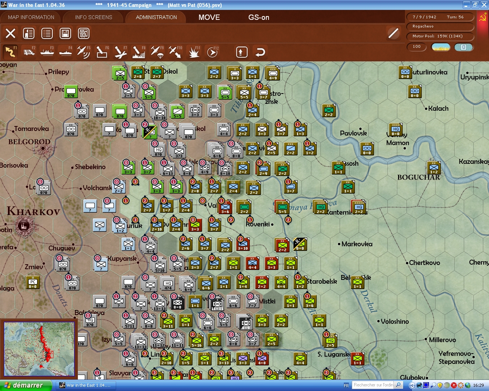
Task: Click the GS-on ground support label
Action: coord(259,17)
